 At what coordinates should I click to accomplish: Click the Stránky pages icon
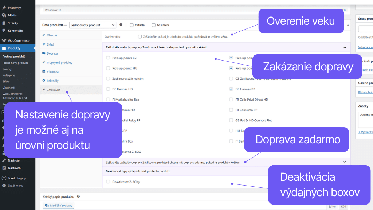pyautogui.click(x=4, y=23)
